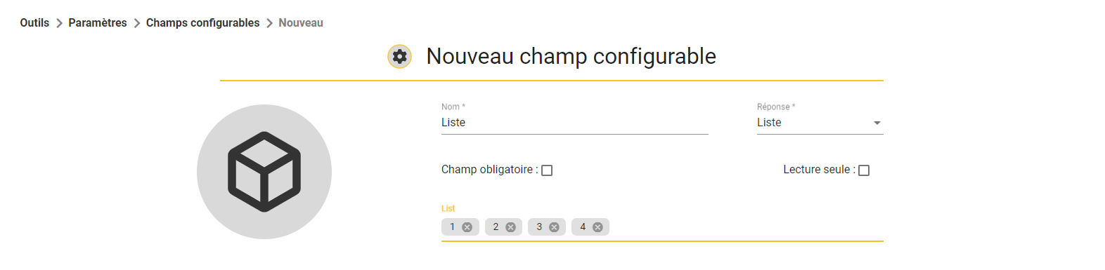Select the chip labeled 1
The height and width of the screenshot is (270, 1105).
pos(452,227)
